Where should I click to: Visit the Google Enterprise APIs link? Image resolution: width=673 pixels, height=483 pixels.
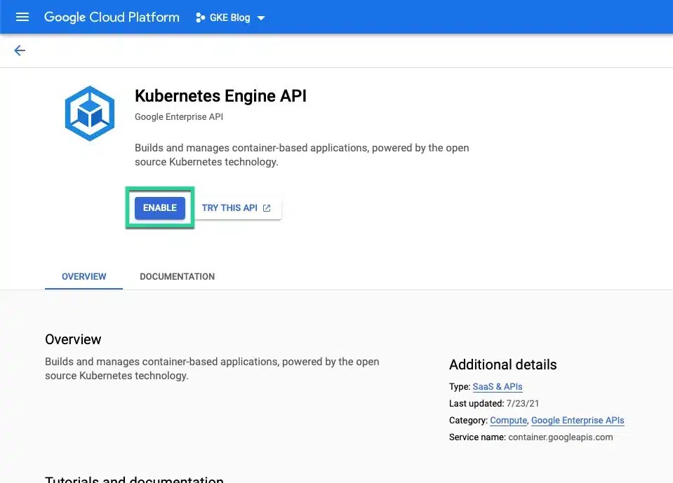578,420
